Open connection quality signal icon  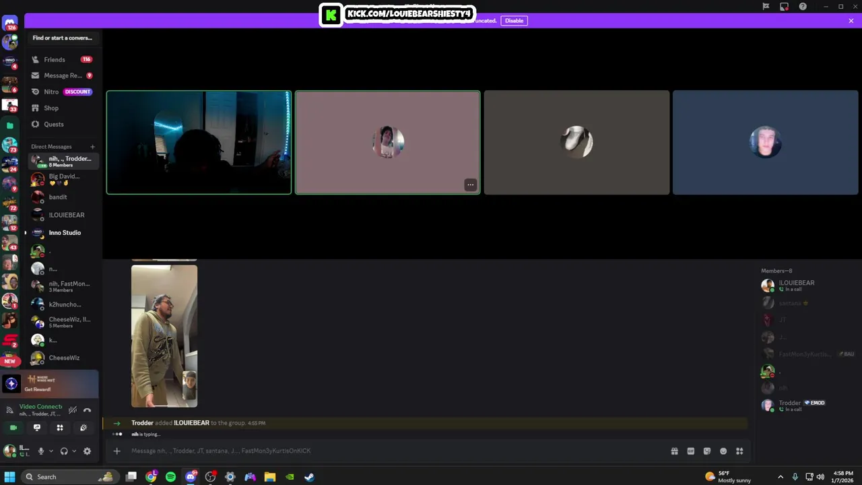tap(9, 410)
